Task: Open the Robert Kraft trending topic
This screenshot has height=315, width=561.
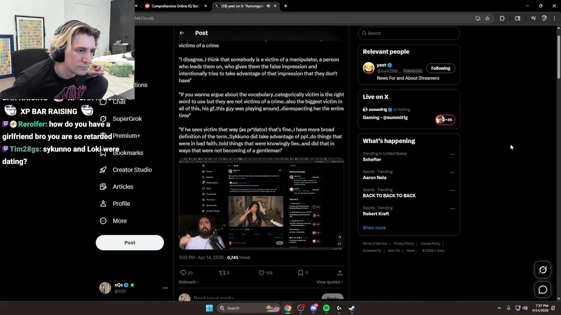Action: tap(376, 214)
